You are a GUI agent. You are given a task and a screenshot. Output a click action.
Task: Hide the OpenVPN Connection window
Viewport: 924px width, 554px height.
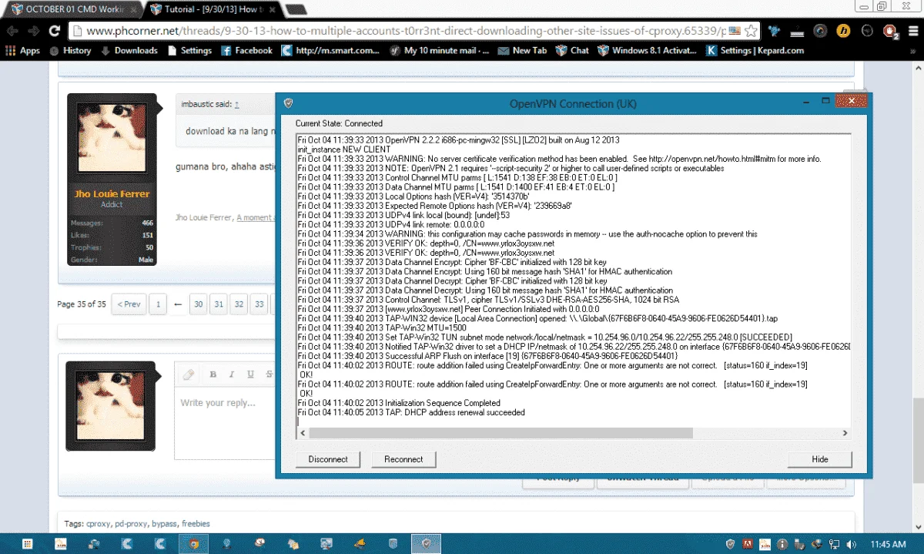[820, 459]
